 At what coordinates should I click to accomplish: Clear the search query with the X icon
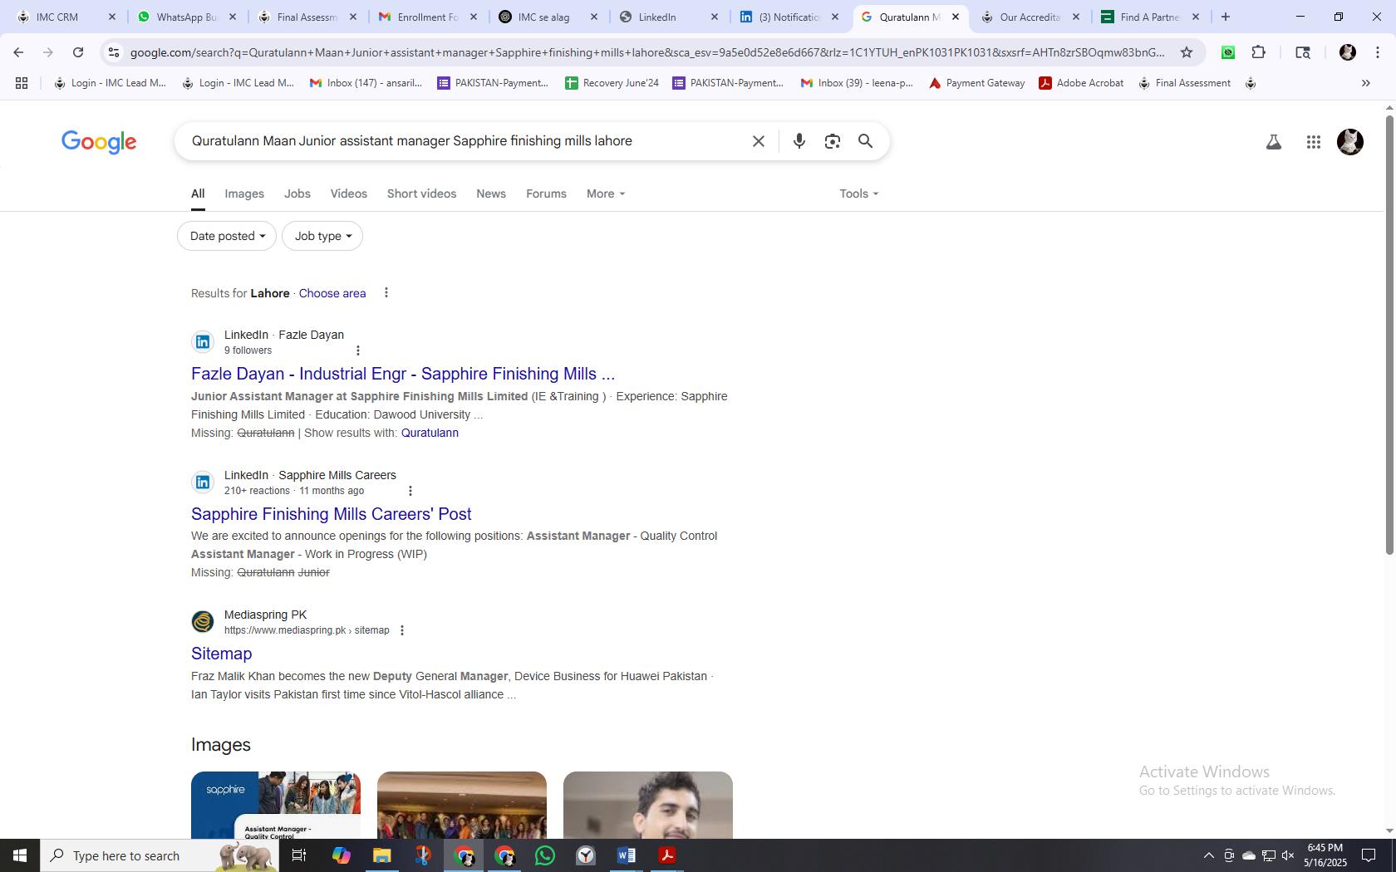(758, 141)
